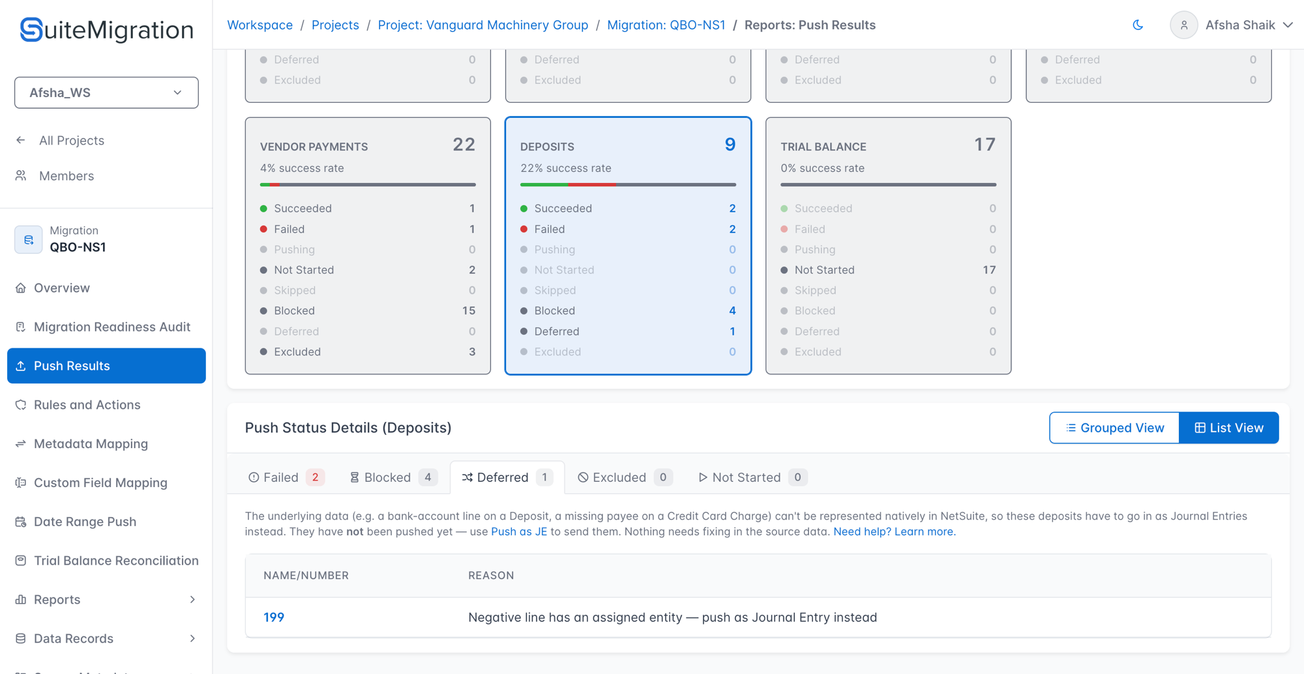This screenshot has width=1304, height=674.
Task: Click Need help? Learn more link
Action: pyautogui.click(x=895, y=531)
